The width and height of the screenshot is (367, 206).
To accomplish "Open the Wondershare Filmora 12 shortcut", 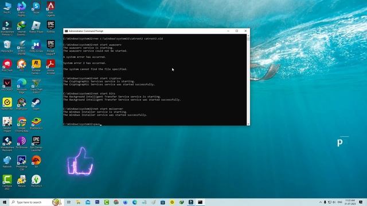I will (7, 28).
